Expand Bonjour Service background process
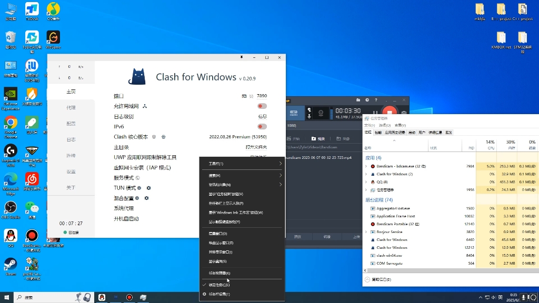This screenshot has height=303, width=539. (366, 232)
